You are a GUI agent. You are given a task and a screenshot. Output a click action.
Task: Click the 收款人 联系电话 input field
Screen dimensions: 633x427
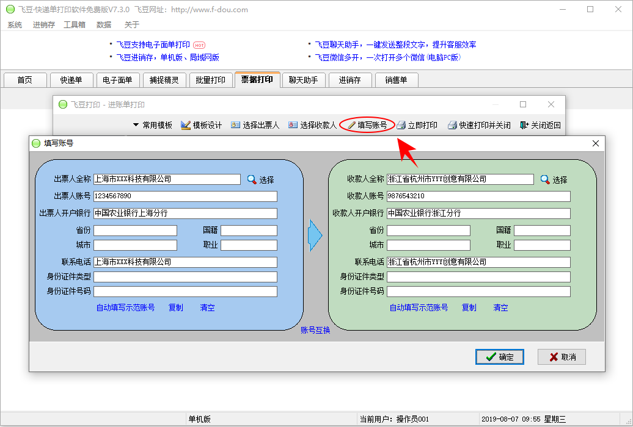tap(478, 262)
